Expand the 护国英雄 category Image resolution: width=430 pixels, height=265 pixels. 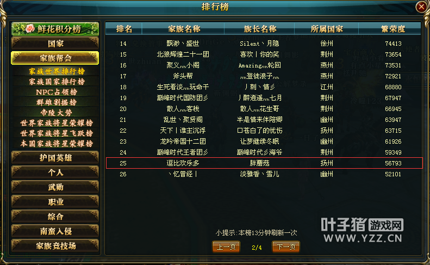pos(55,158)
